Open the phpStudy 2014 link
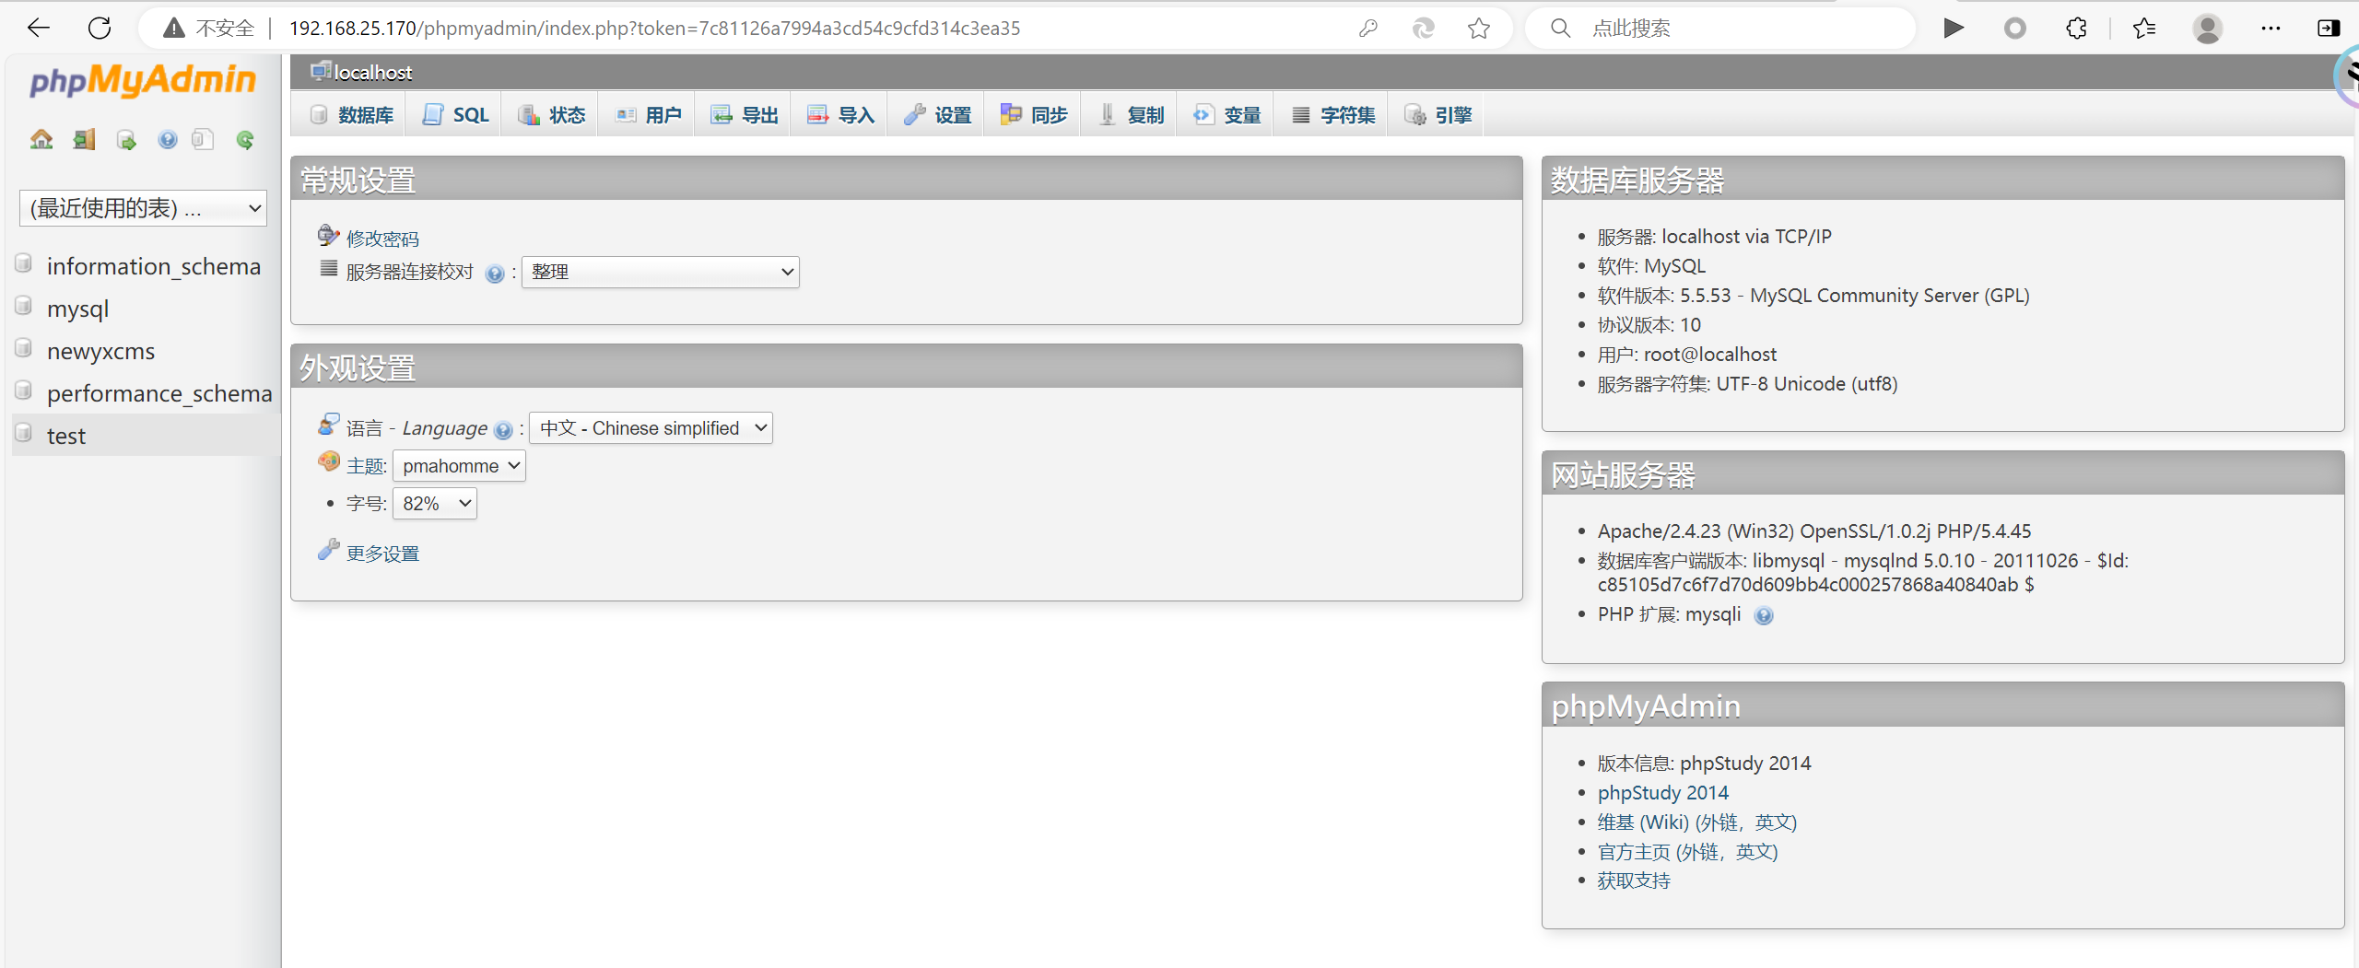Screen dimensions: 2359x968 [1663, 793]
